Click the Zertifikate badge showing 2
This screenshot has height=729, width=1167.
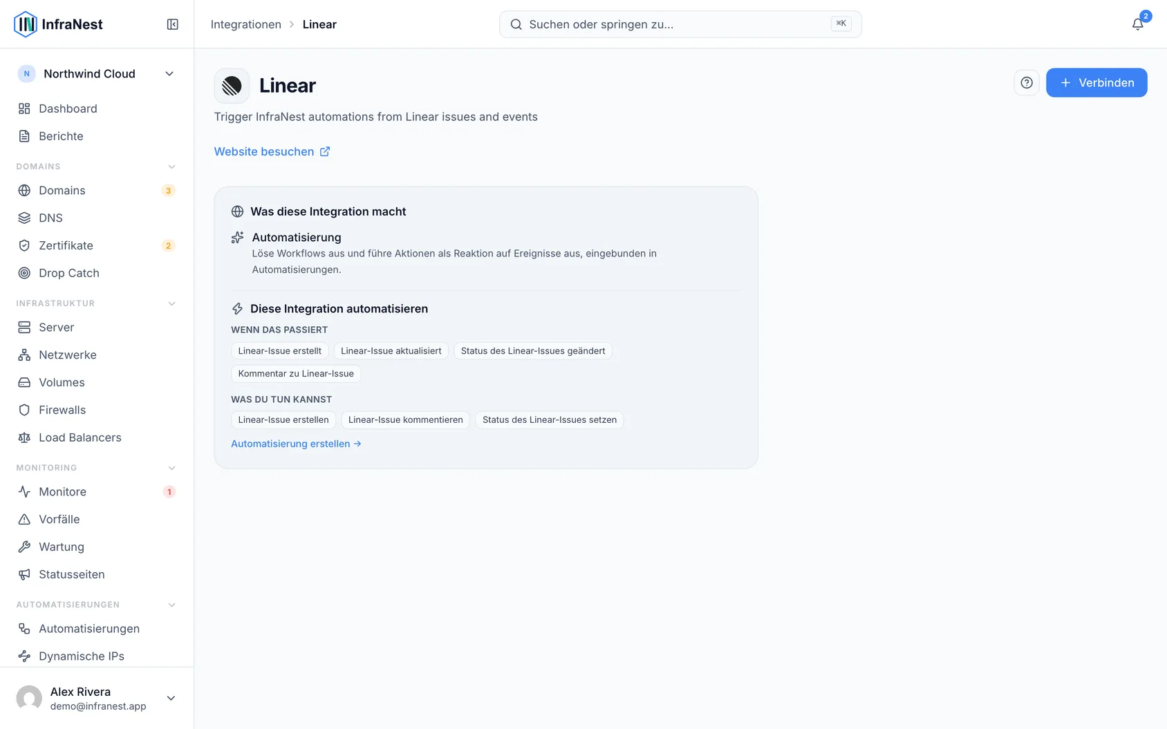coord(168,246)
